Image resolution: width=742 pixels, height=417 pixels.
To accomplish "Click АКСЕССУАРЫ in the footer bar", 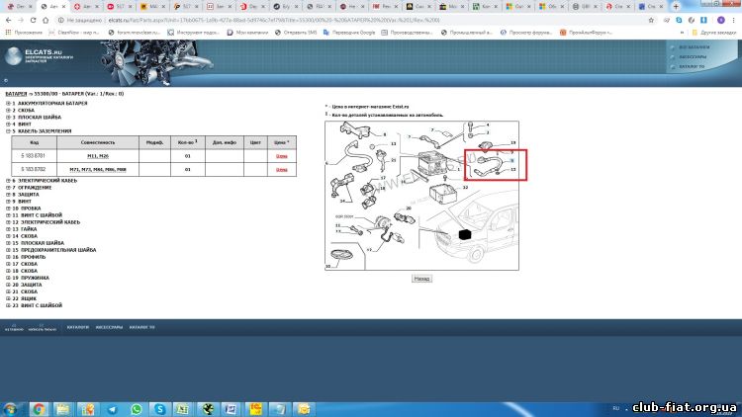I will [109, 327].
